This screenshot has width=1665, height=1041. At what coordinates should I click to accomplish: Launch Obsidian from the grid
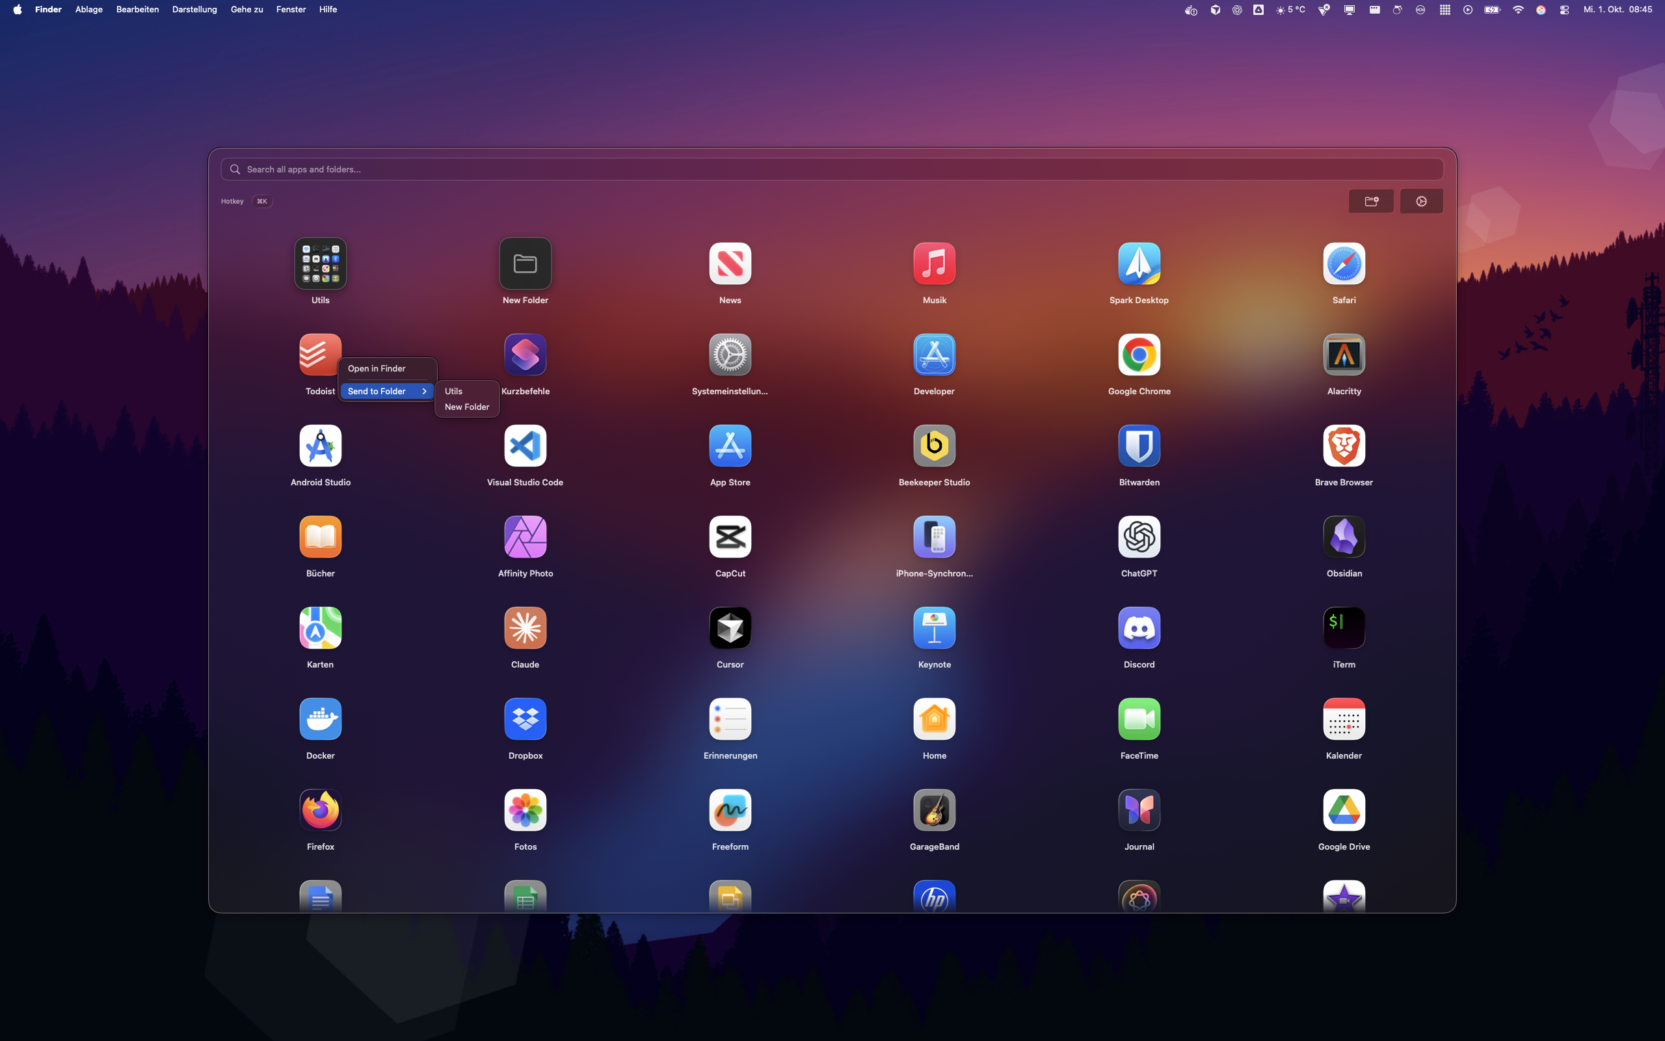1343,537
